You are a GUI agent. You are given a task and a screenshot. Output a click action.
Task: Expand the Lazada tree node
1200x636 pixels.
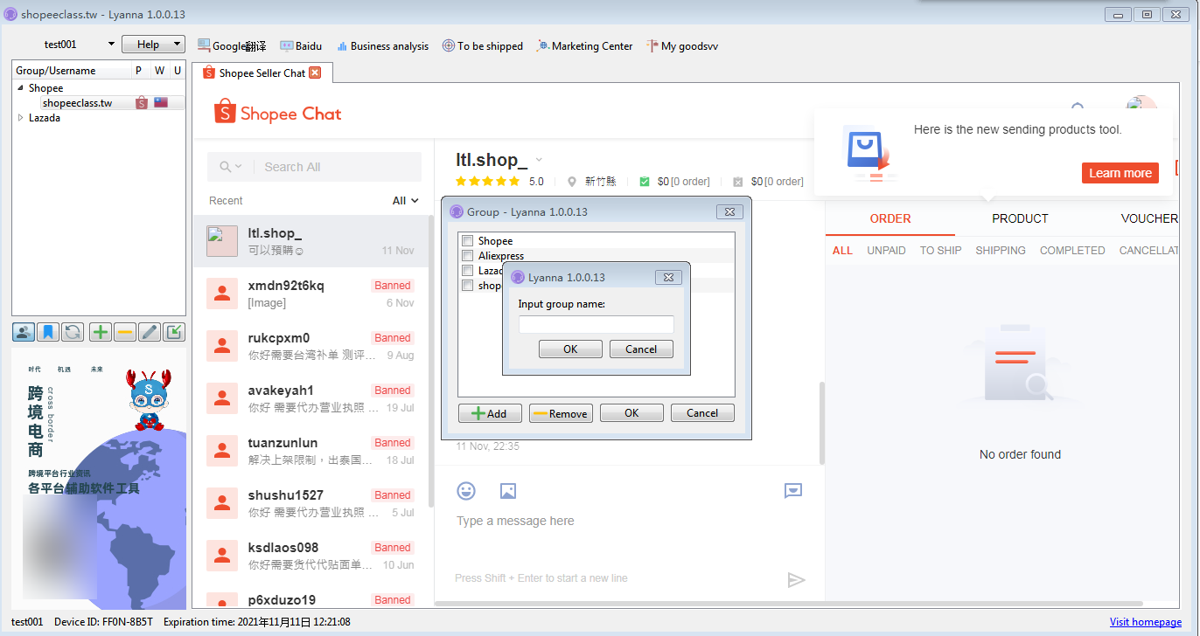pos(20,118)
